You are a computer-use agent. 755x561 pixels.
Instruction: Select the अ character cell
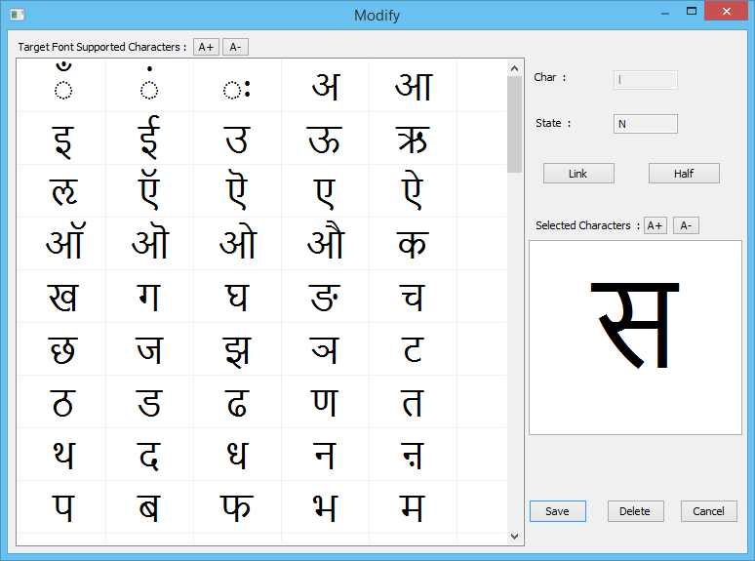point(325,85)
